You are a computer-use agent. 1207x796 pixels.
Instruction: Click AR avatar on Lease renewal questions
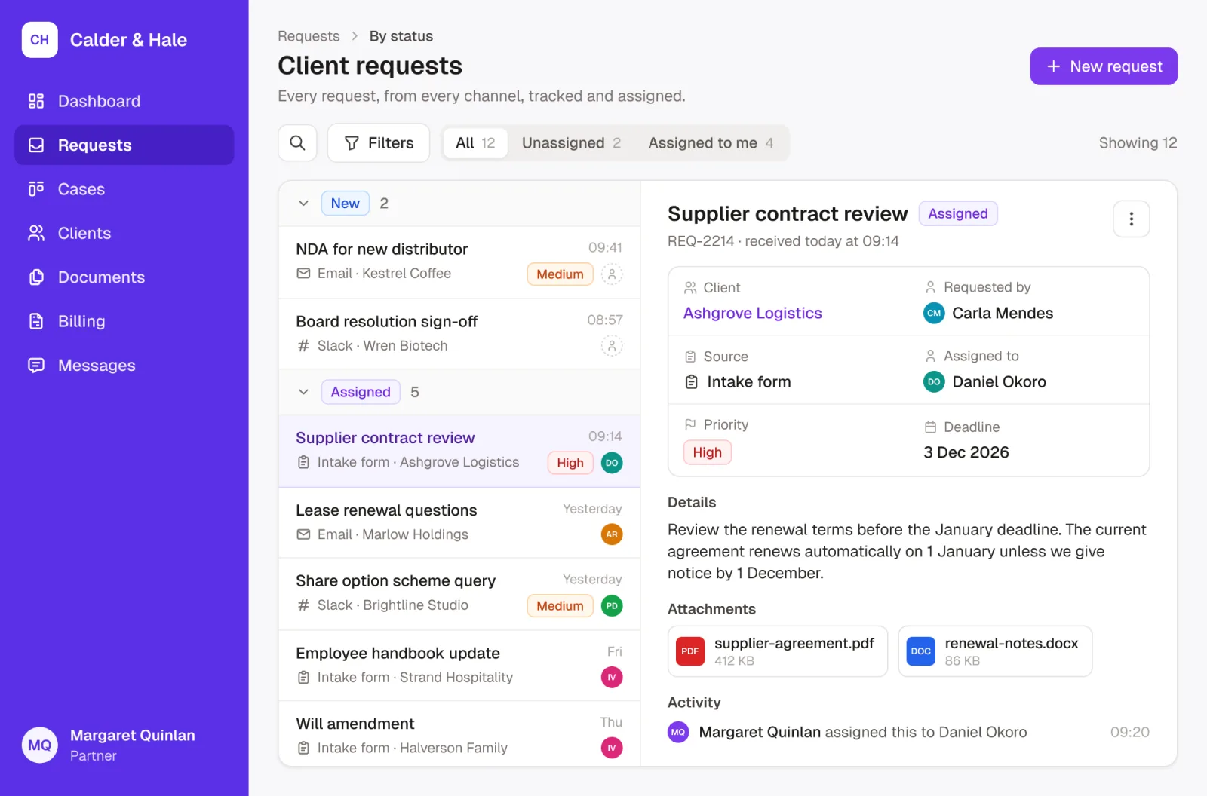(x=612, y=534)
